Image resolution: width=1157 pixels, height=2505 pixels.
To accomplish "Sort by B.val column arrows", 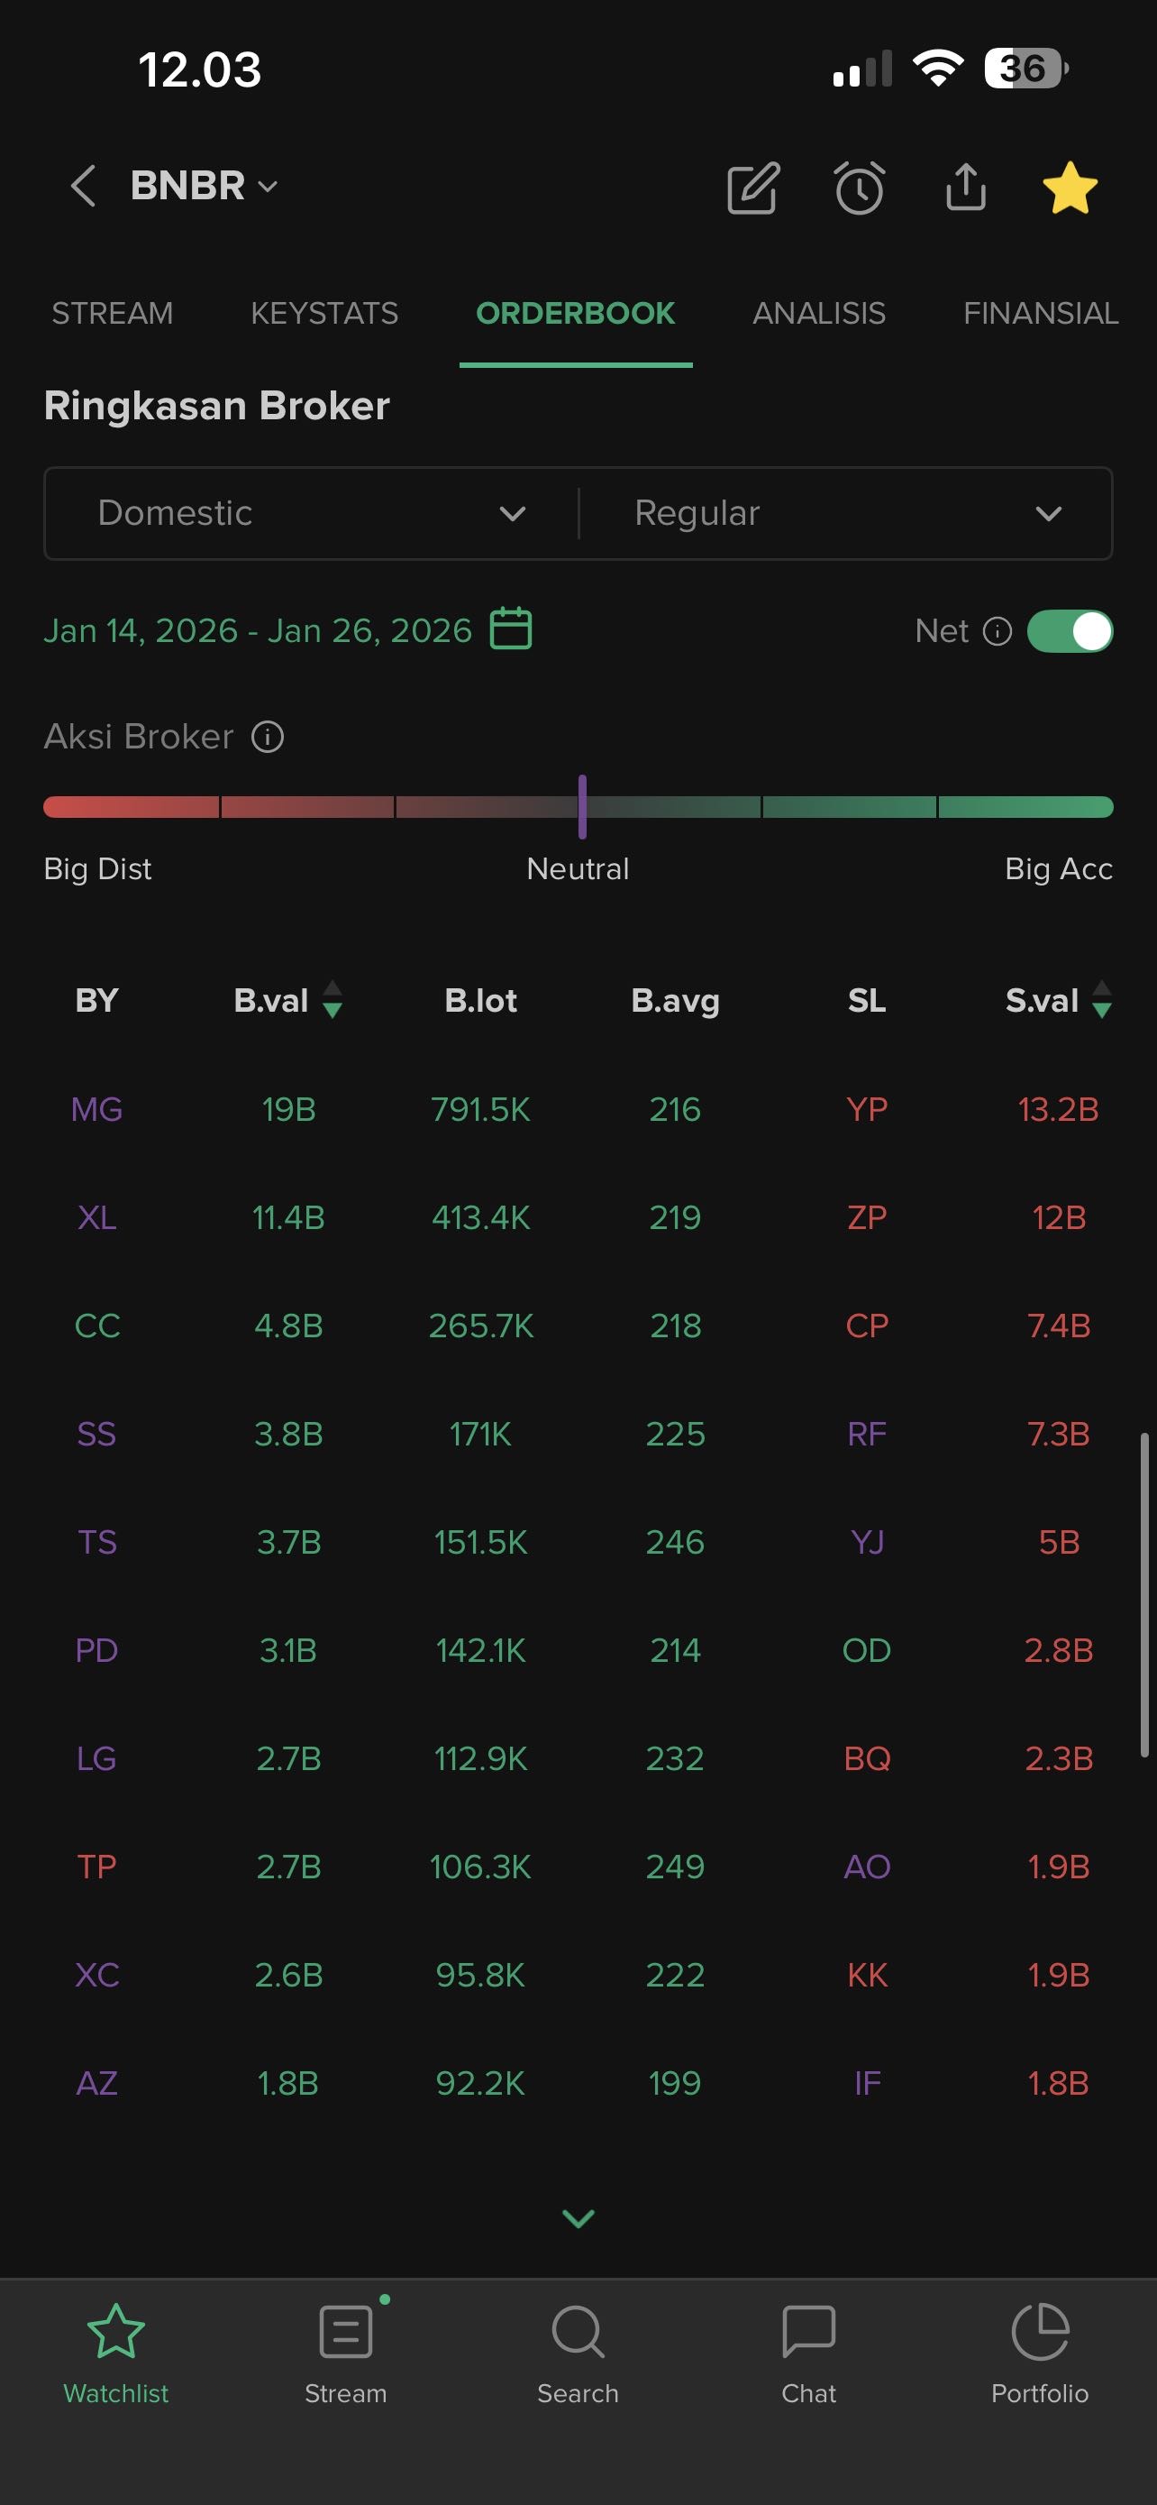I will tap(333, 1000).
